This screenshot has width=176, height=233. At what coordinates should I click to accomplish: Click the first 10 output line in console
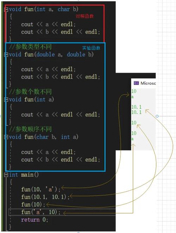[134, 91]
